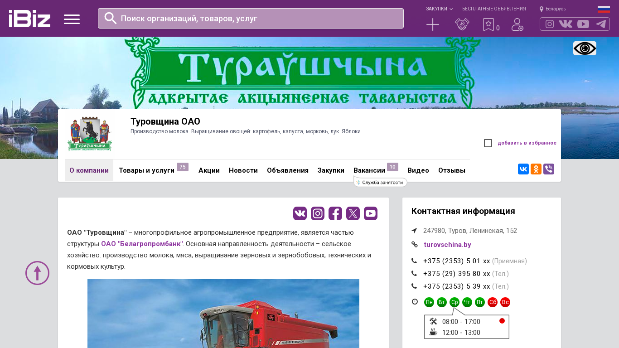Open the handshake partners icon
This screenshot has width=619, height=348.
click(462, 24)
